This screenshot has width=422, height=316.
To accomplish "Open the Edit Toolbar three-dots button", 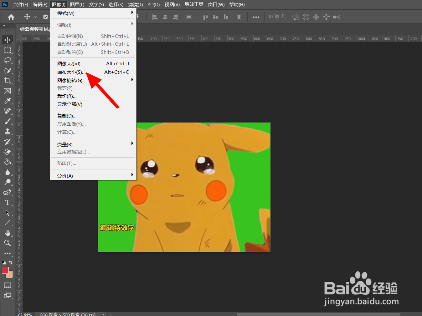I will (8, 253).
